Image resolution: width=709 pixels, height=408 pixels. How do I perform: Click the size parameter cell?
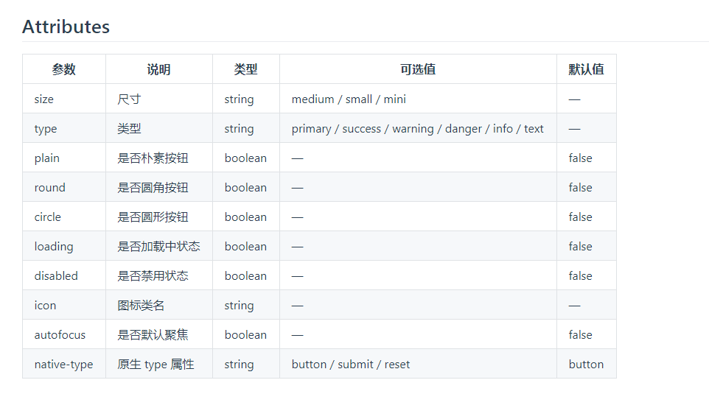pyautogui.click(x=64, y=99)
